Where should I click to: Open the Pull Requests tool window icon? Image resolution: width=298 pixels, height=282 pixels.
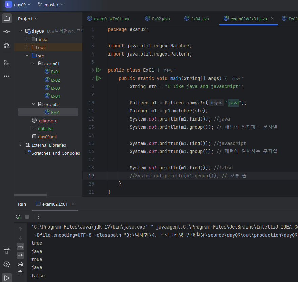[x=7, y=45]
